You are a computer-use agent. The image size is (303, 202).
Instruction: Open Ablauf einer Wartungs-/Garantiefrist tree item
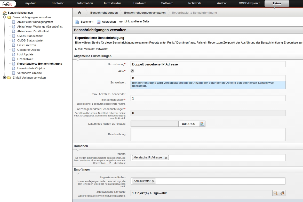point(40,27)
